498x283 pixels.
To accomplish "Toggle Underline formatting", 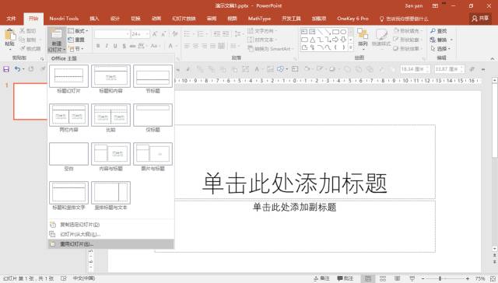I will point(115,46).
